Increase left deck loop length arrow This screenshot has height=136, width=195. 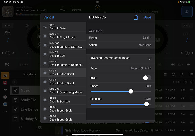pos(13,53)
